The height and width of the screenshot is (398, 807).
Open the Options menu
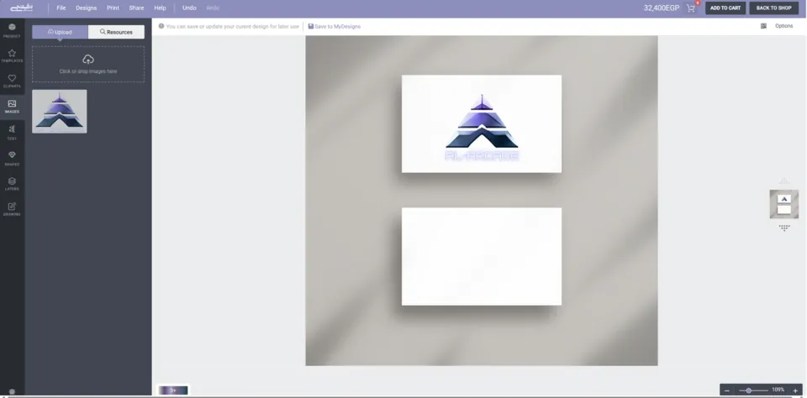[x=783, y=26]
